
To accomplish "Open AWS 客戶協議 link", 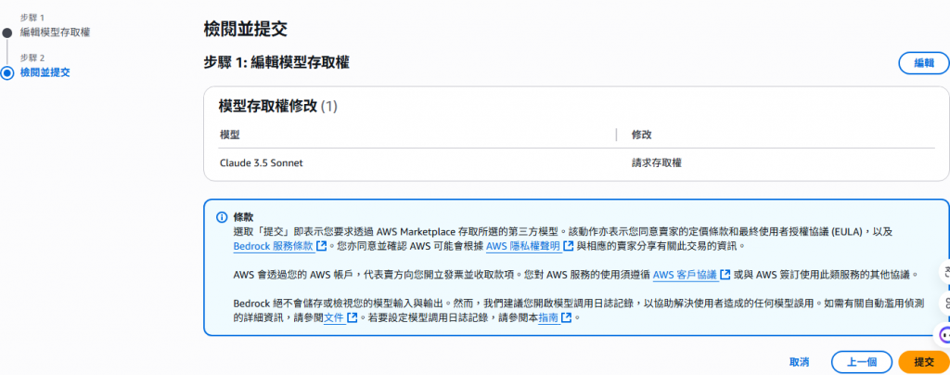I will (x=685, y=275).
